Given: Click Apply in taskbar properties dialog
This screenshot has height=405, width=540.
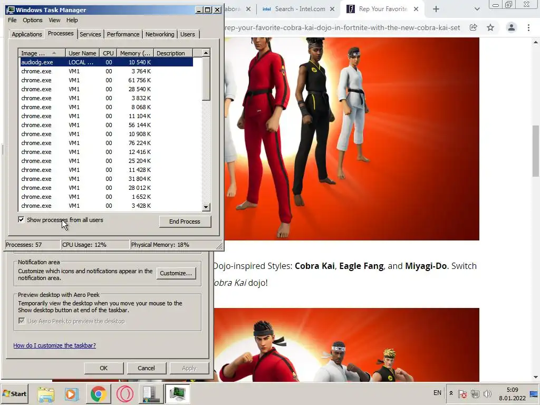Looking at the screenshot, I should 189,368.
